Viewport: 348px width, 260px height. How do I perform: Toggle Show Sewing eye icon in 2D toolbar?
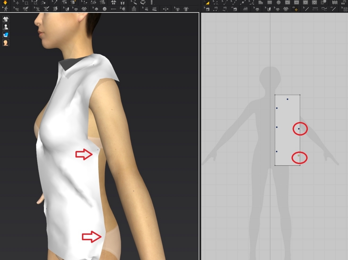(234, 9)
